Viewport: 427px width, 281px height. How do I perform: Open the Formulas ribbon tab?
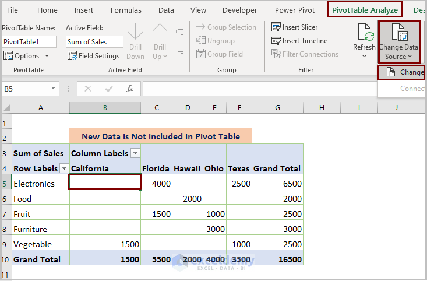pyautogui.click(x=125, y=10)
